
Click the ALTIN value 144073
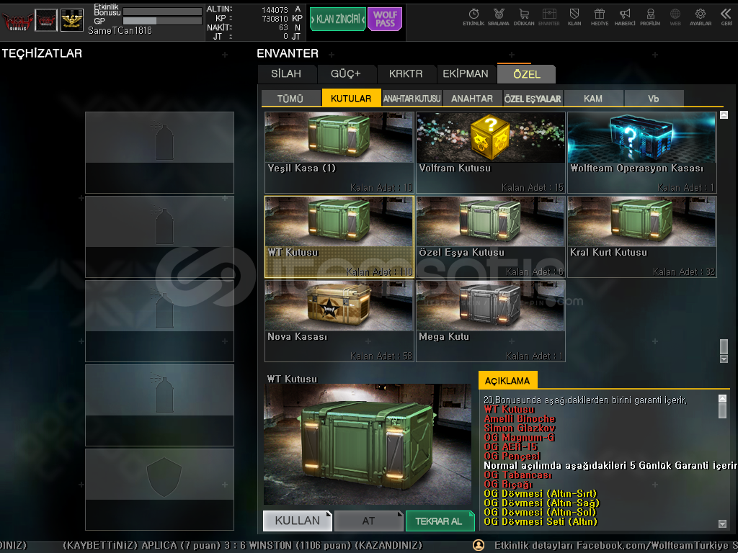(275, 10)
